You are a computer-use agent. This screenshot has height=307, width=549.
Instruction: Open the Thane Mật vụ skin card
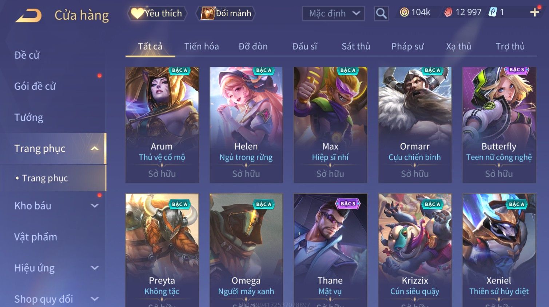pyautogui.click(x=330, y=250)
